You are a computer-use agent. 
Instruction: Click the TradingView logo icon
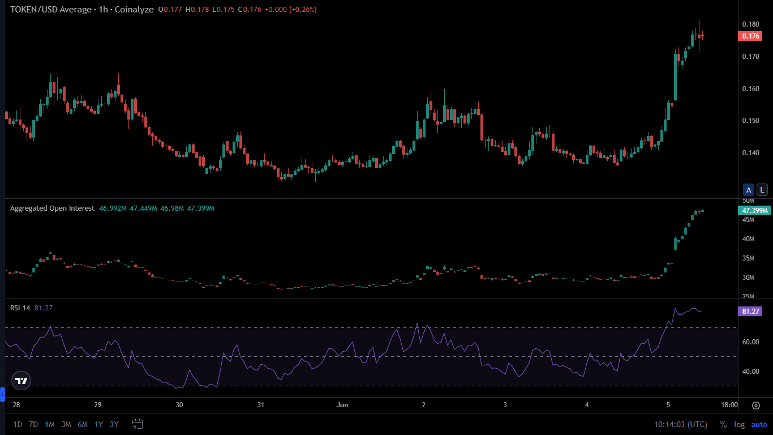[21, 381]
